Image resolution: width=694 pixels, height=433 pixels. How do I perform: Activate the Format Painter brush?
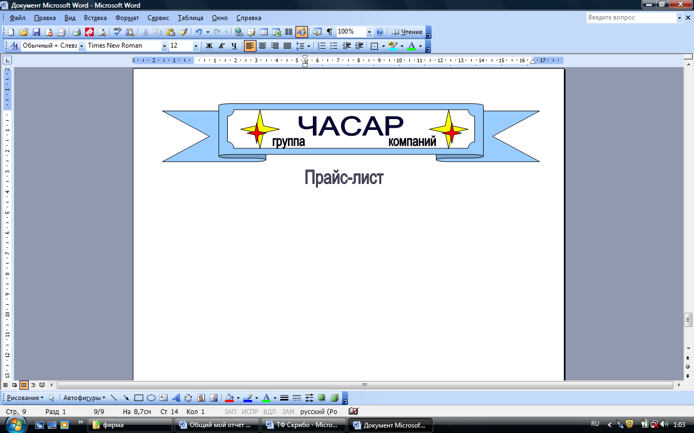tap(183, 32)
